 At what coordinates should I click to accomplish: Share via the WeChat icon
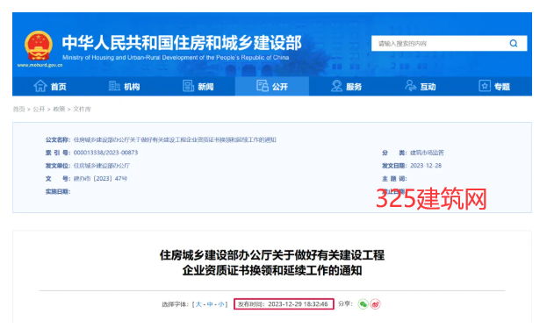point(363,304)
